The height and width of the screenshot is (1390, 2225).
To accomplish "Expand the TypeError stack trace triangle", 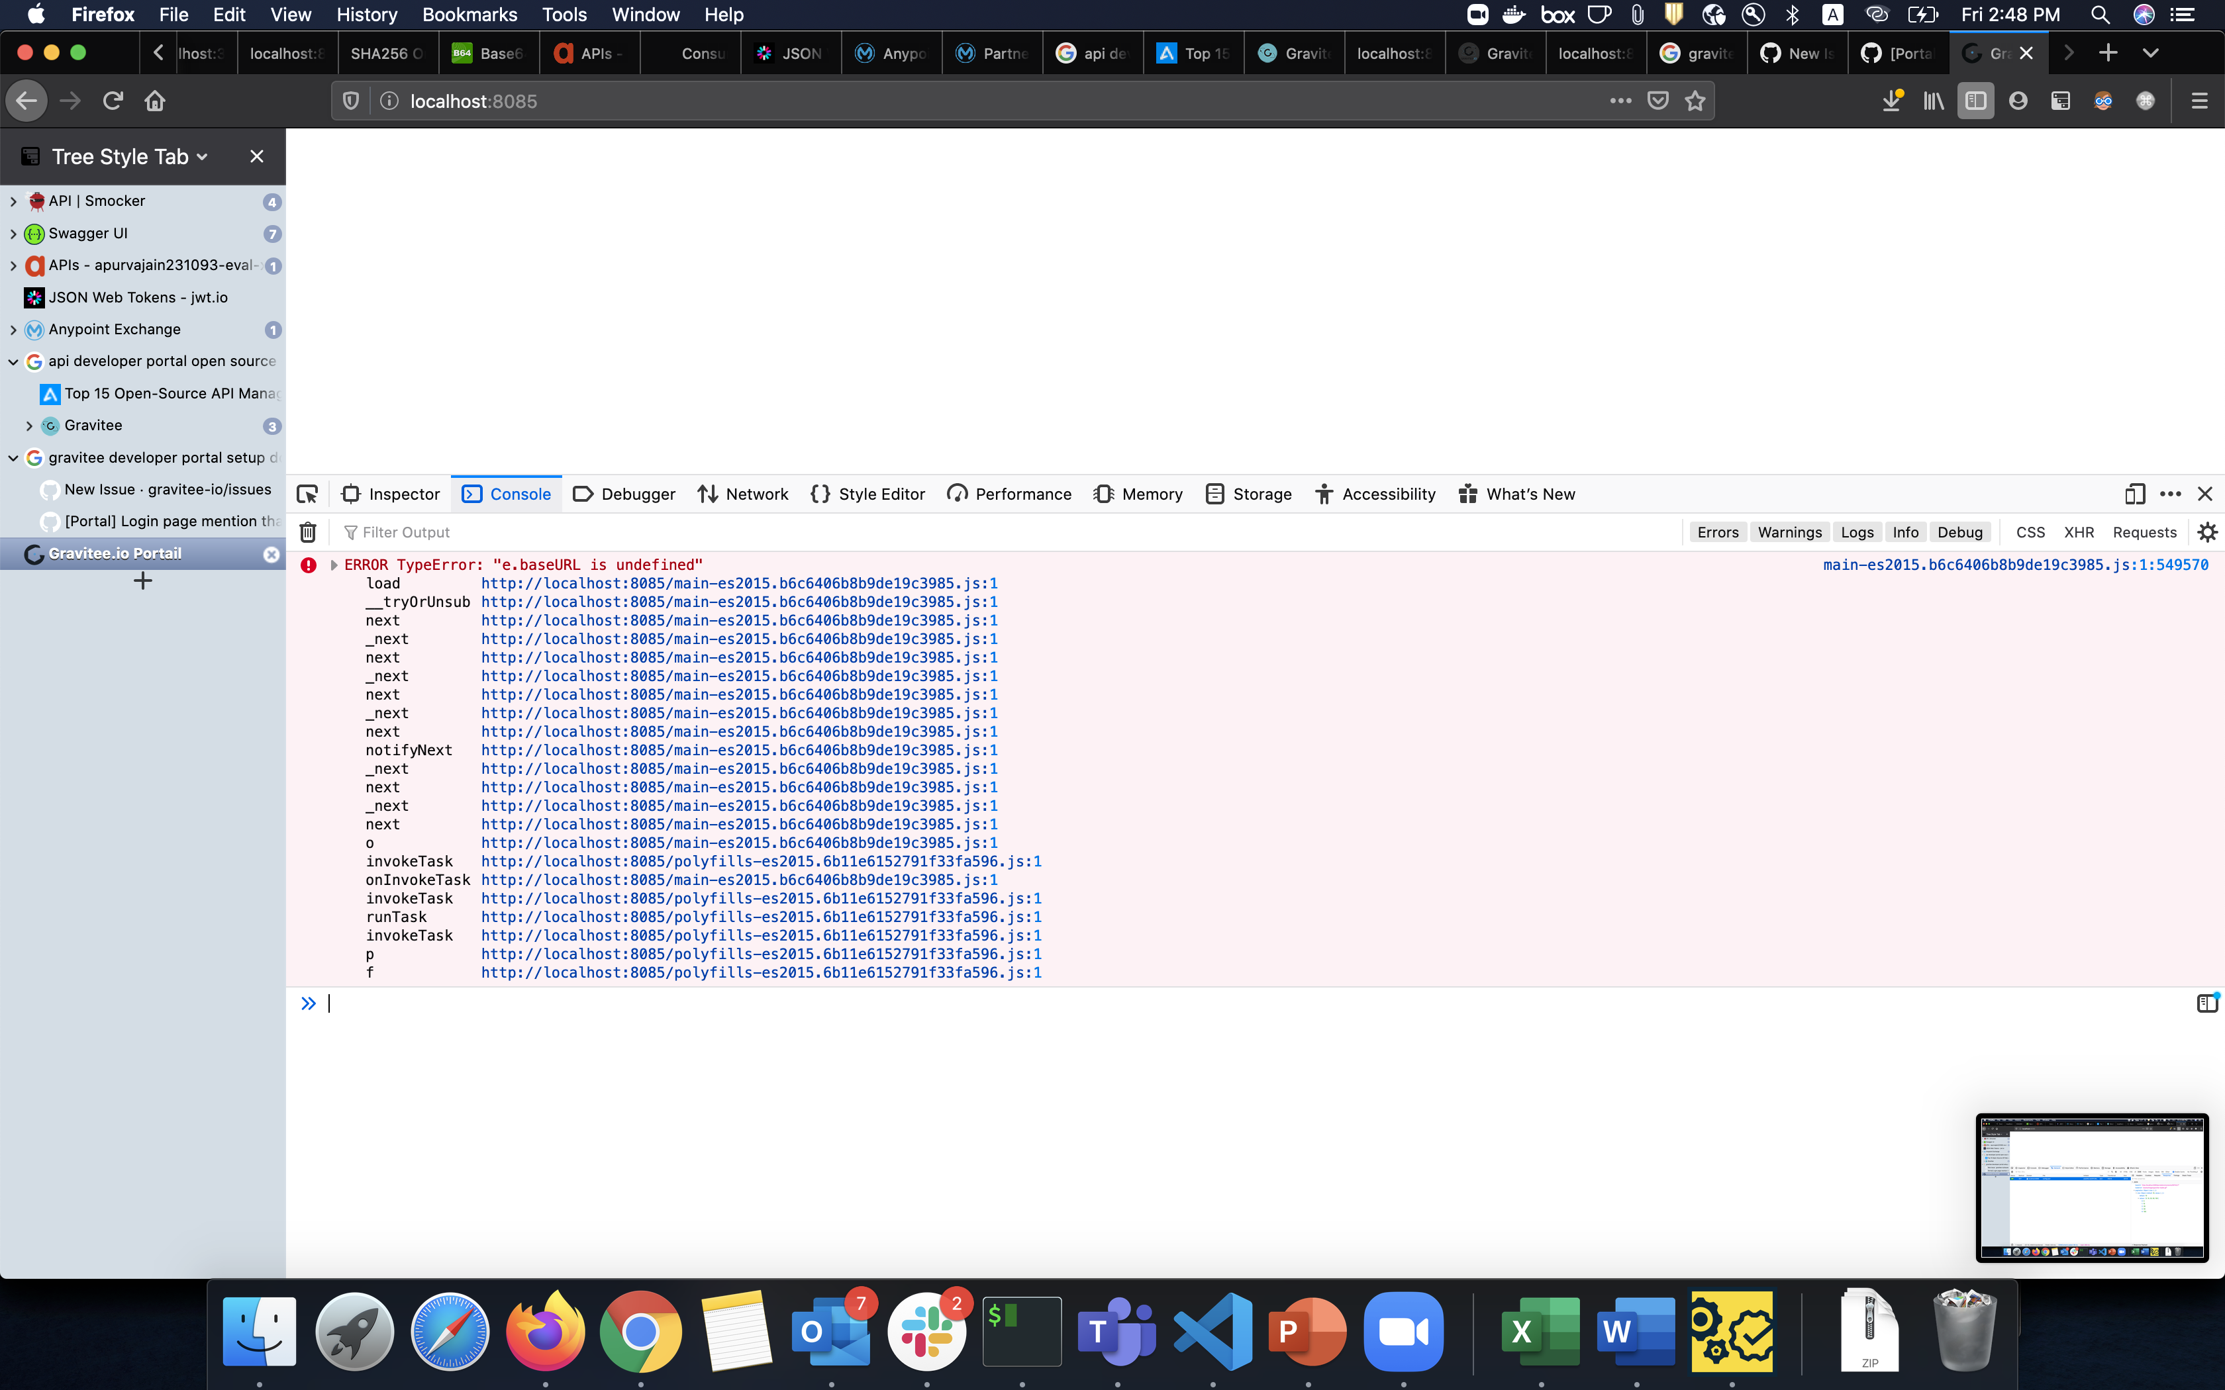I will point(334,565).
